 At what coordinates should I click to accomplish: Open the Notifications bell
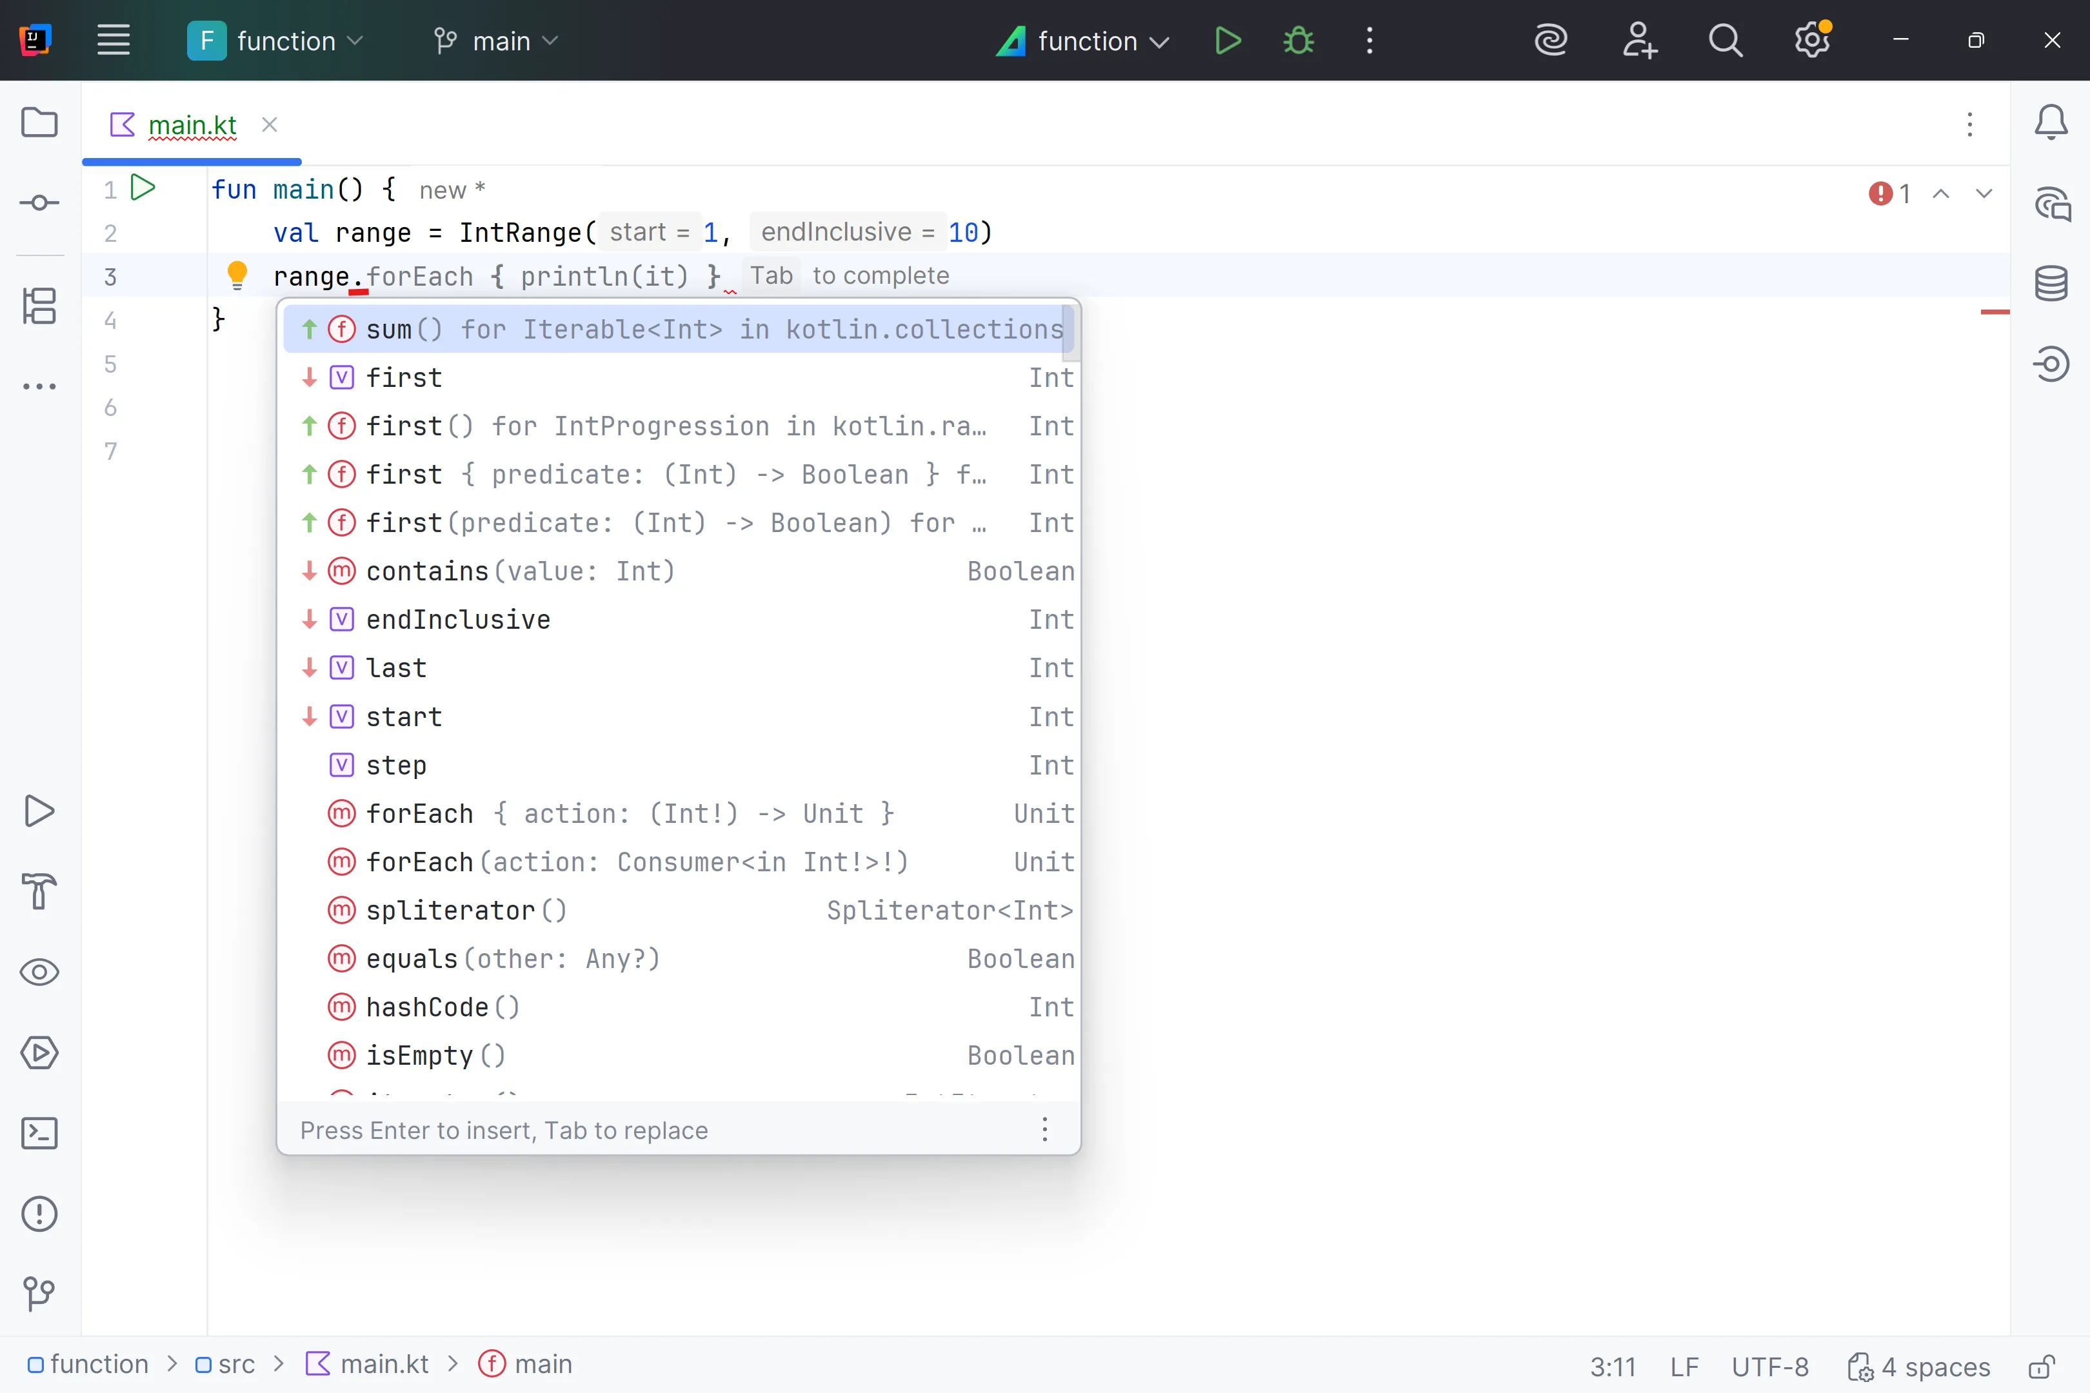coord(2051,123)
